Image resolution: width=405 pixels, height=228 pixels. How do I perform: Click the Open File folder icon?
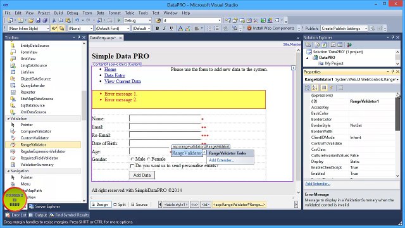click(x=31, y=20)
